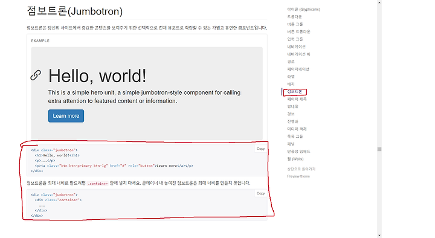Click the .container inline code text
This screenshot has height=238, width=435.
click(98, 184)
